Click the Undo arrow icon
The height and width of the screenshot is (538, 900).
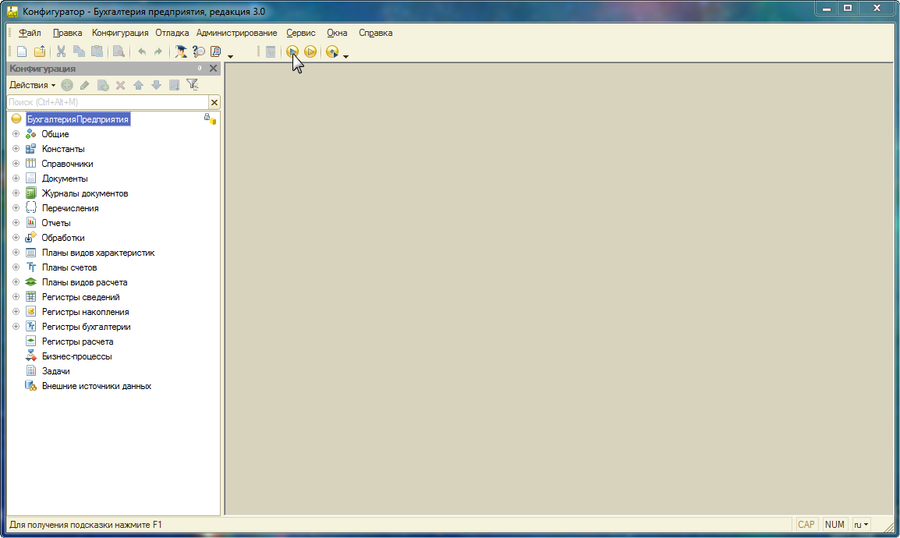pos(142,51)
